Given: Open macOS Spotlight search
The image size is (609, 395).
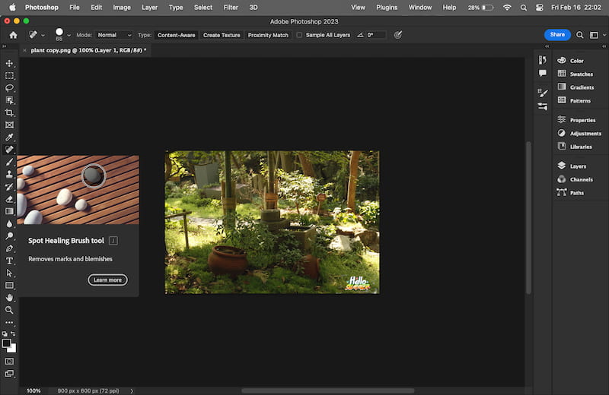Looking at the screenshot, I should [x=523, y=8].
